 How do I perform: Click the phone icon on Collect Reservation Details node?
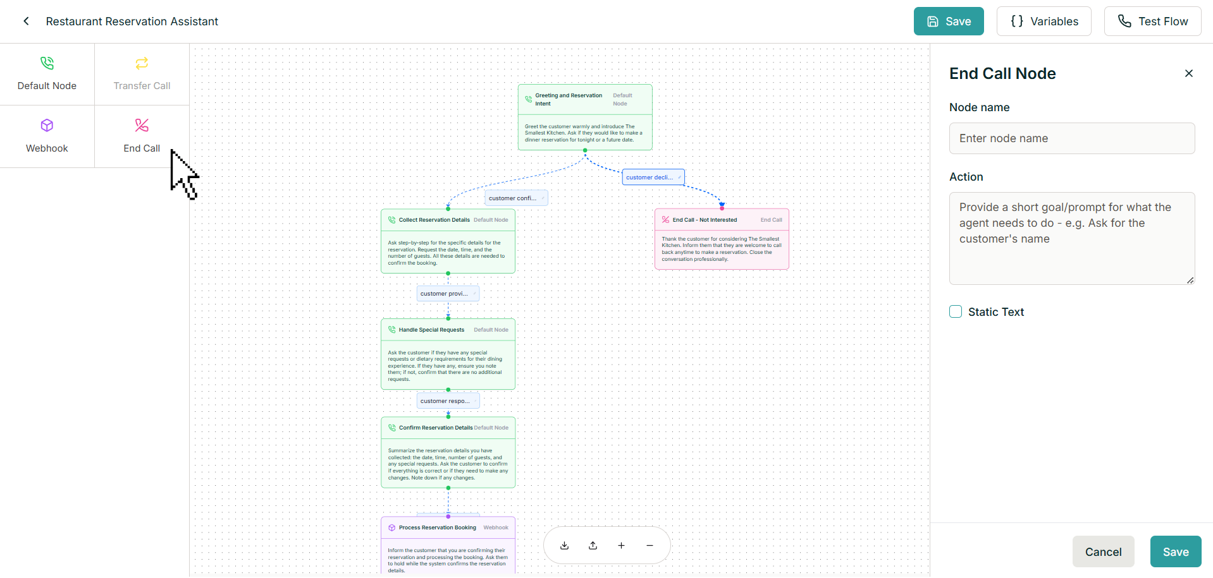pos(392,220)
